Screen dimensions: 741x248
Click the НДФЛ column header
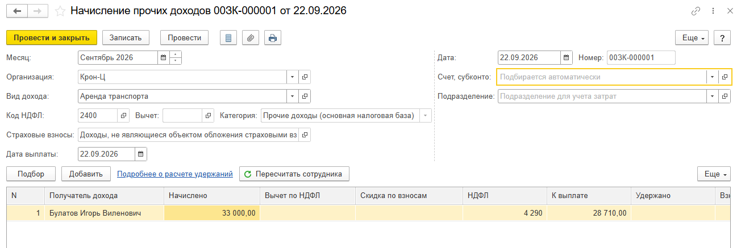tap(505, 195)
